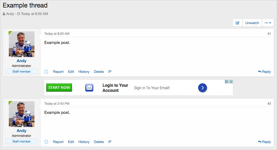
Task: Click the blue arrow circle in ad
Action: (x=202, y=88)
